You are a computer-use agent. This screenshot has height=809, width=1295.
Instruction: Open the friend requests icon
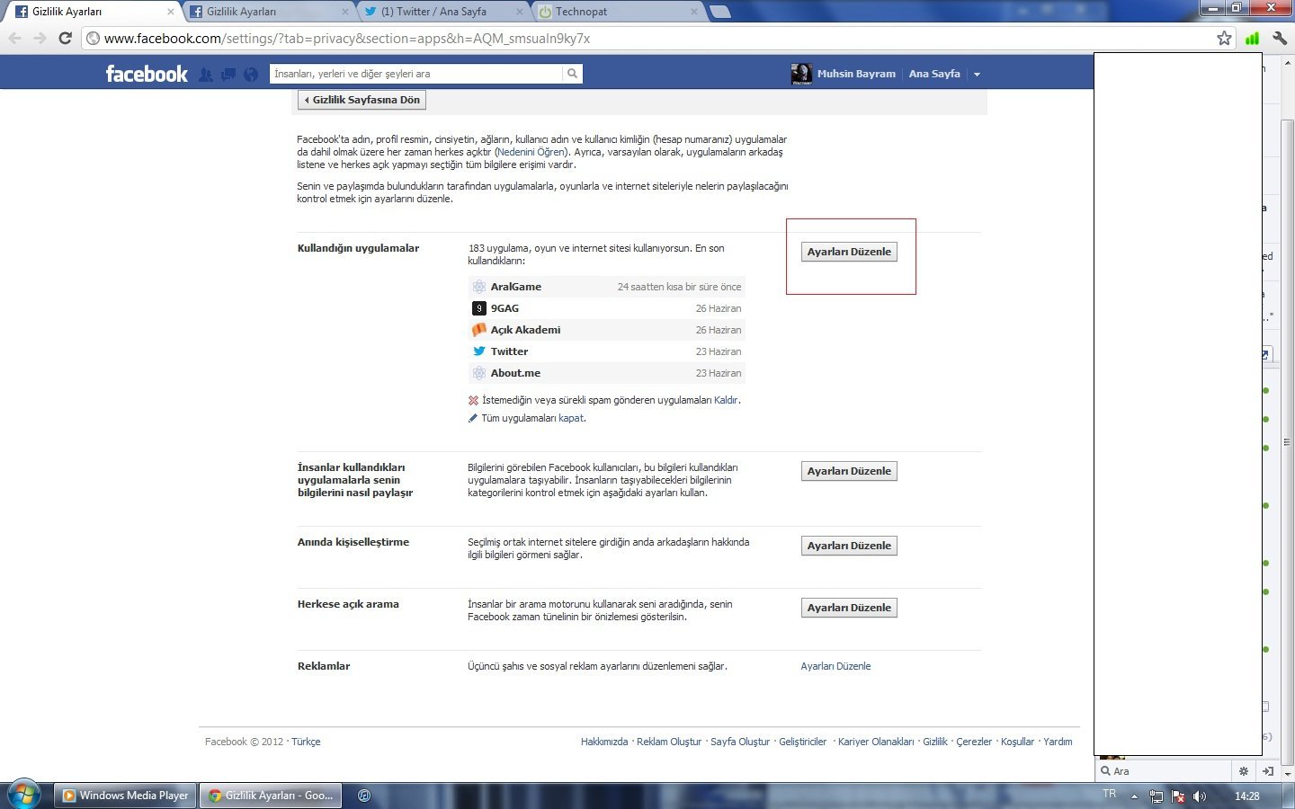click(x=206, y=75)
